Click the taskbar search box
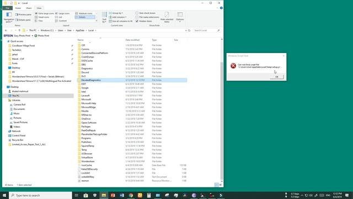 click(40, 195)
